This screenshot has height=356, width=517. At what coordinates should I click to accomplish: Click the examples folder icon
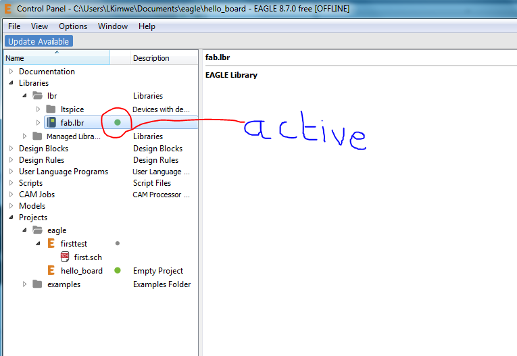click(38, 284)
